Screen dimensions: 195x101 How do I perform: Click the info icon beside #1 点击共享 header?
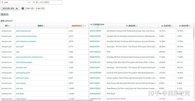[x=172, y=26]
